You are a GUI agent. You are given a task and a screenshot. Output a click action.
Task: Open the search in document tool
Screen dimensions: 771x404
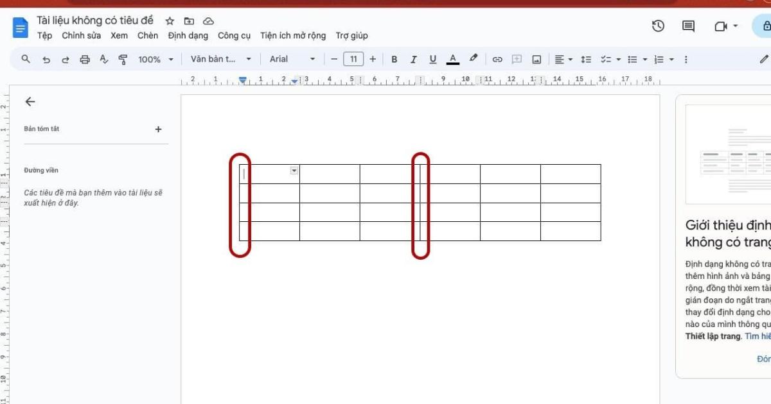pos(26,58)
